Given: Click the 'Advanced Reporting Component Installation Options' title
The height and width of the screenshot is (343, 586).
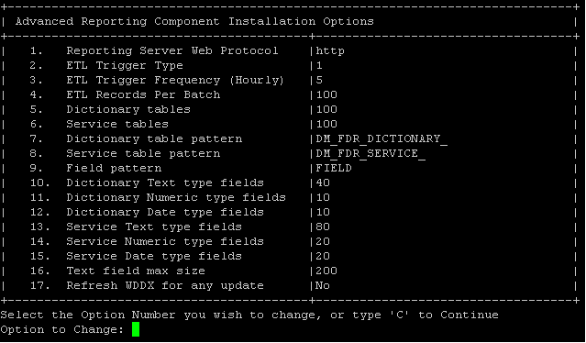Looking at the screenshot, I should click(194, 21).
